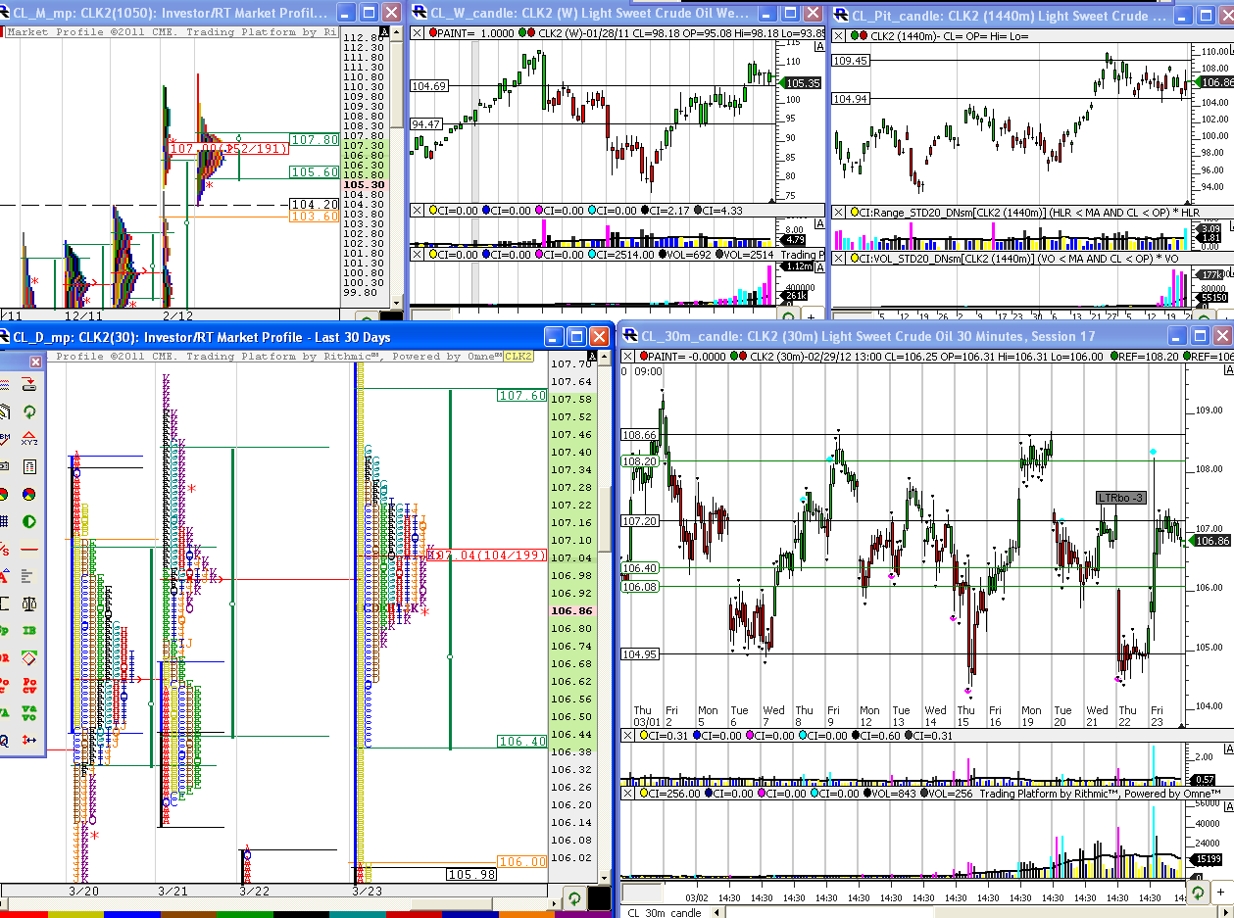Click down arrow of CL_M_mp vertical scrollbar
The image size is (1234, 918).
click(x=396, y=304)
